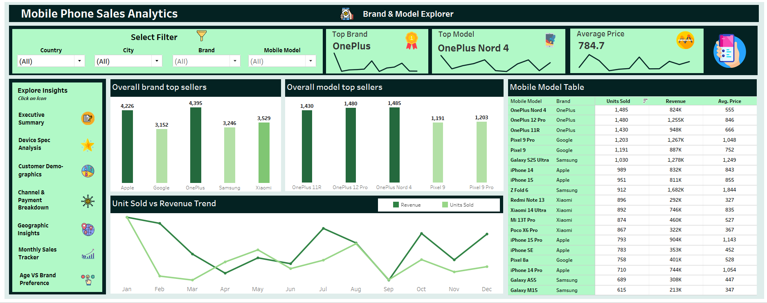
Task: Click the Average Price sparkline
Action: [x=634, y=62]
